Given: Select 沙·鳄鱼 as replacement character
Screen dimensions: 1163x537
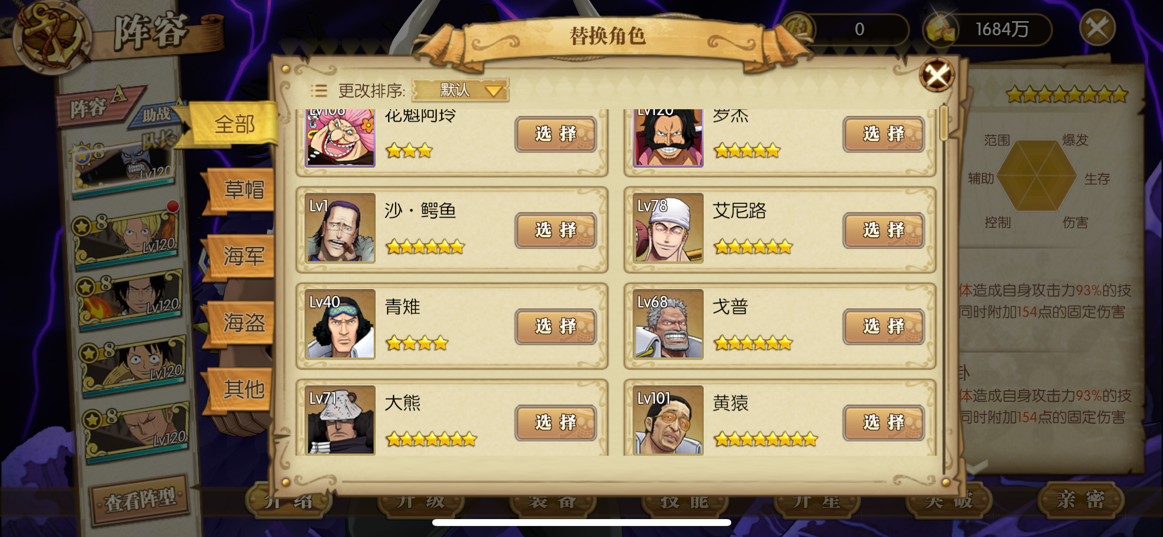Looking at the screenshot, I should (556, 230).
